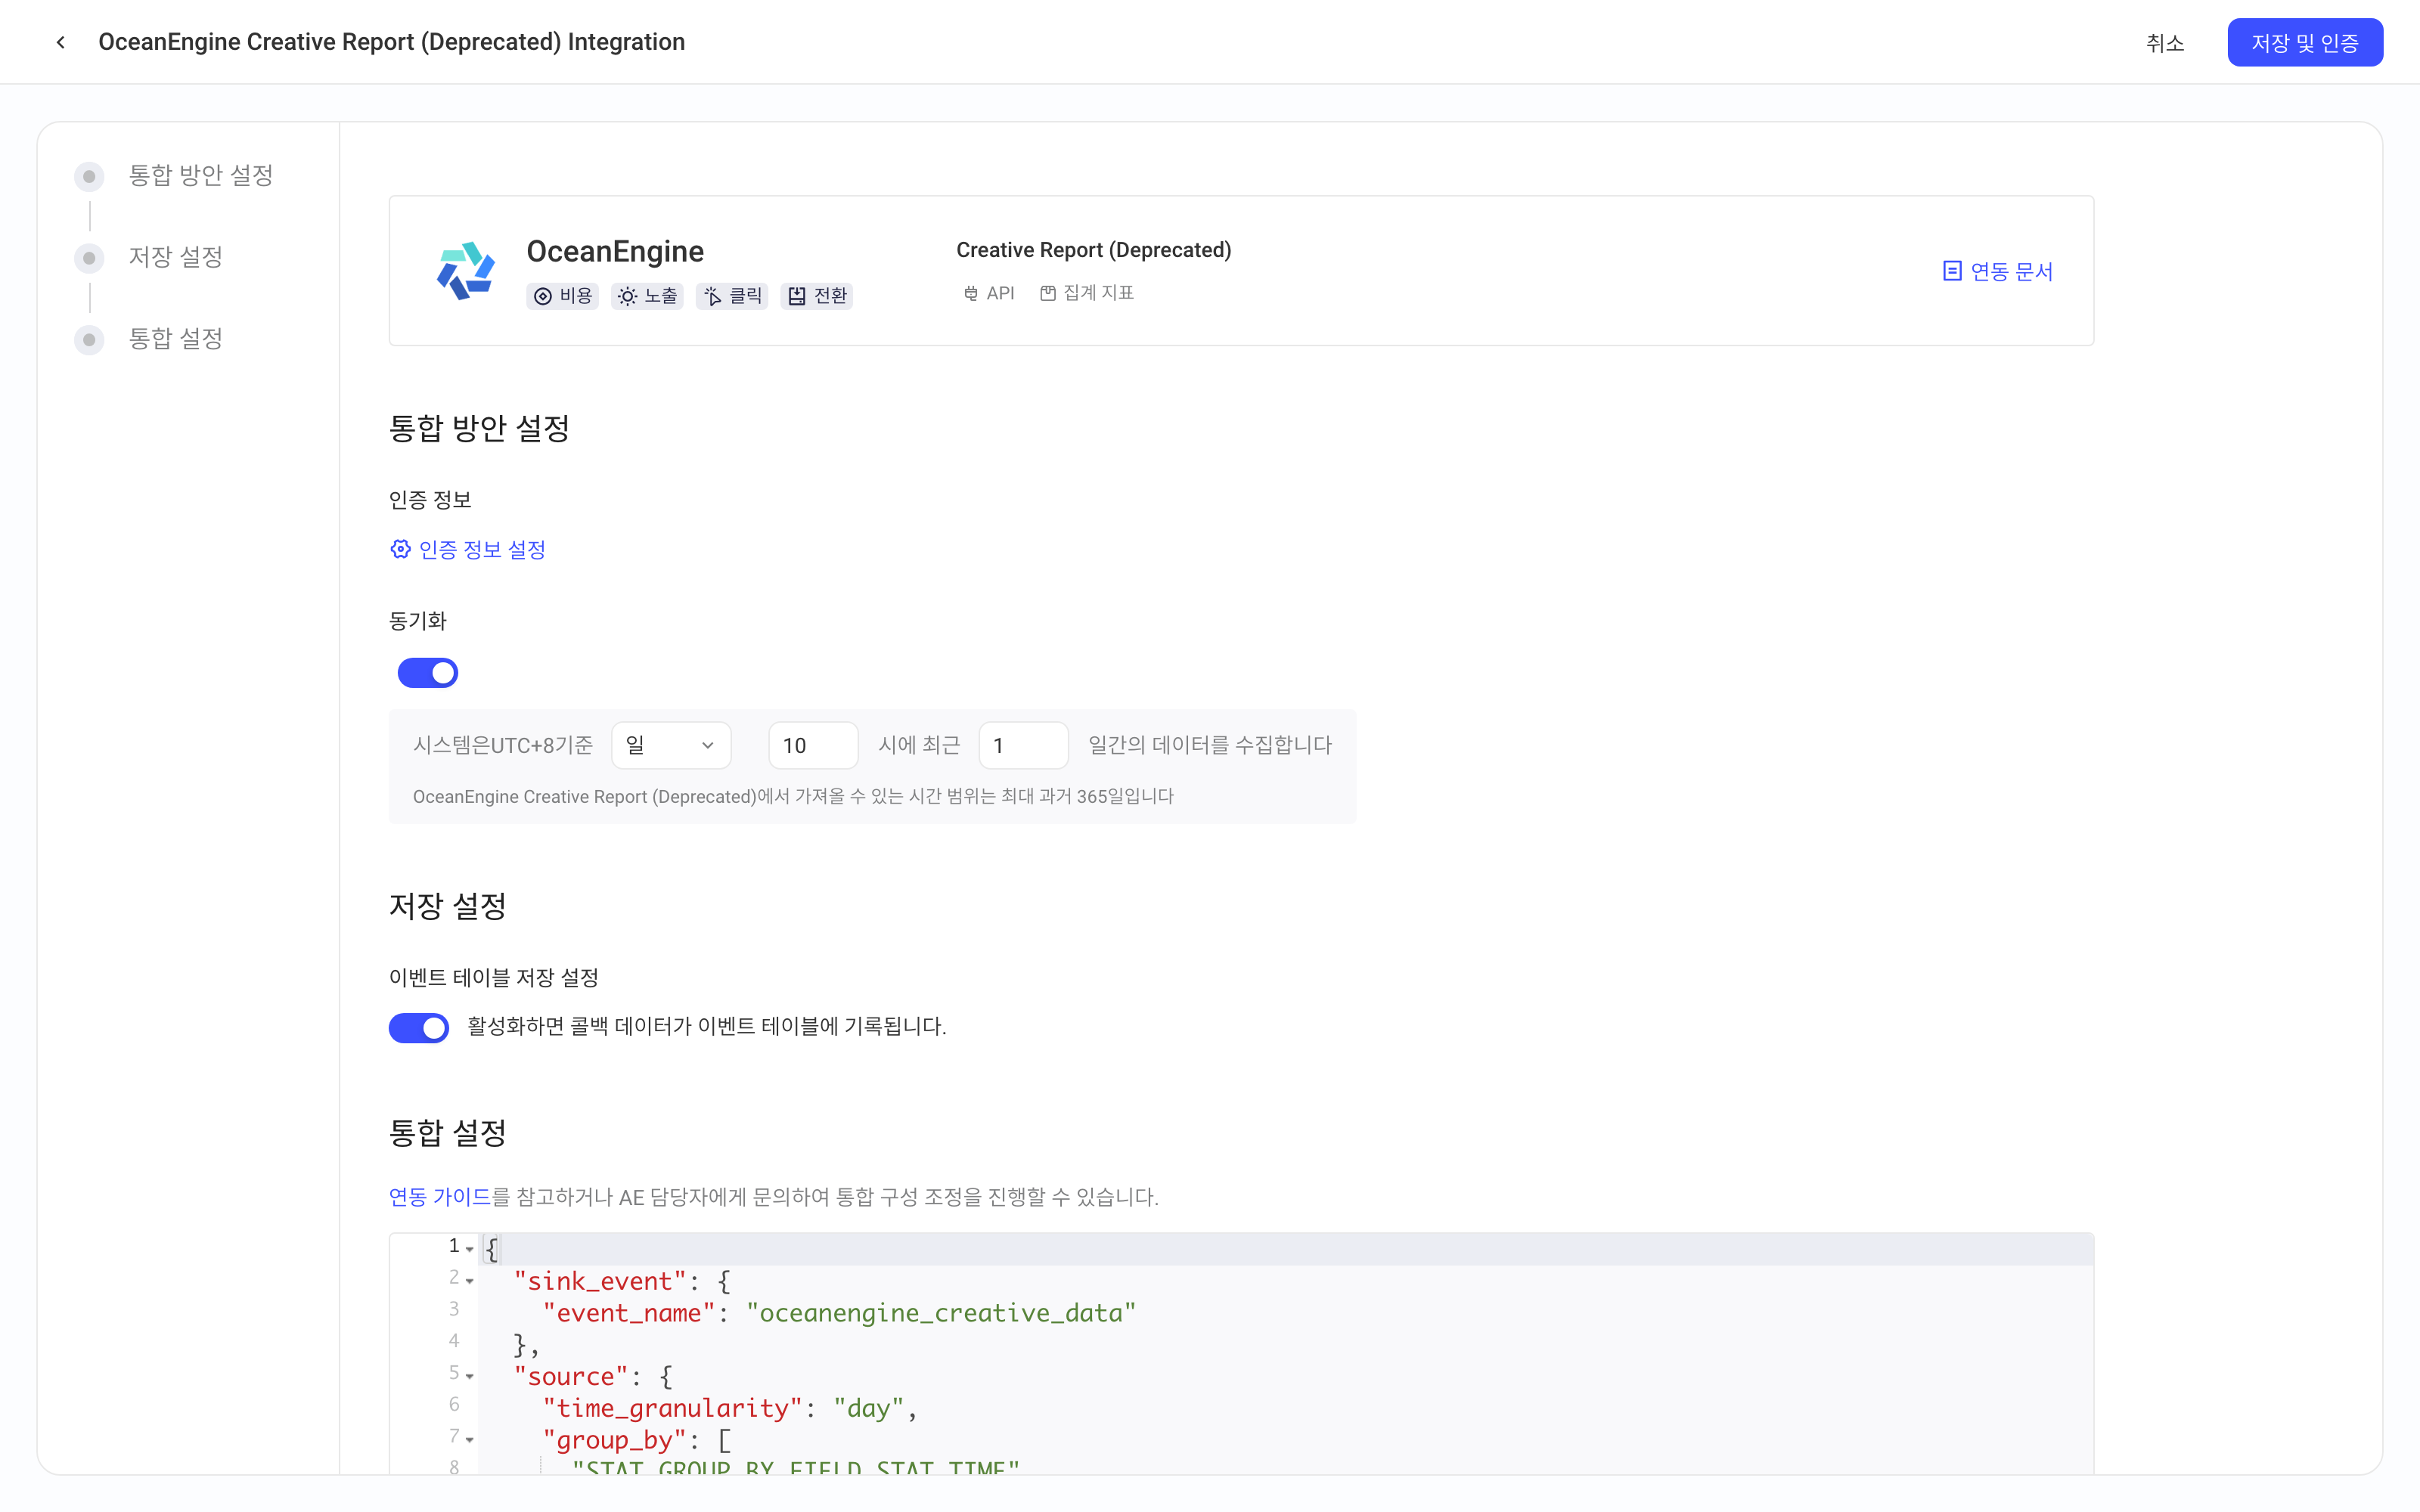The width and height of the screenshot is (2420, 1512).
Task: Collapse the group_by fold arrow on line 7
Action: tap(470, 1439)
